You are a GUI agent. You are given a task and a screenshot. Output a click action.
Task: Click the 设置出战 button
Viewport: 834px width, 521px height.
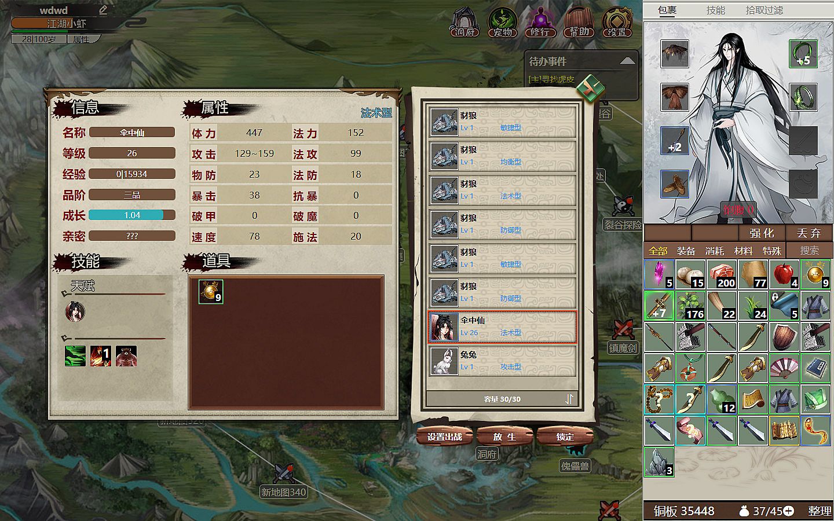coord(445,437)
